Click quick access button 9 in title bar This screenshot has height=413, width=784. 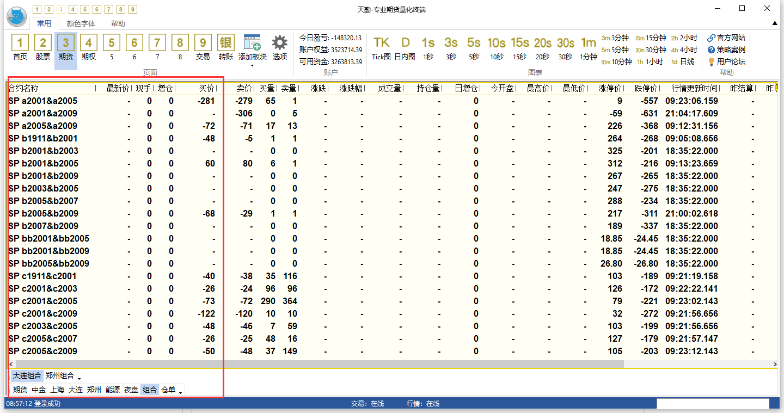(133, 9)
